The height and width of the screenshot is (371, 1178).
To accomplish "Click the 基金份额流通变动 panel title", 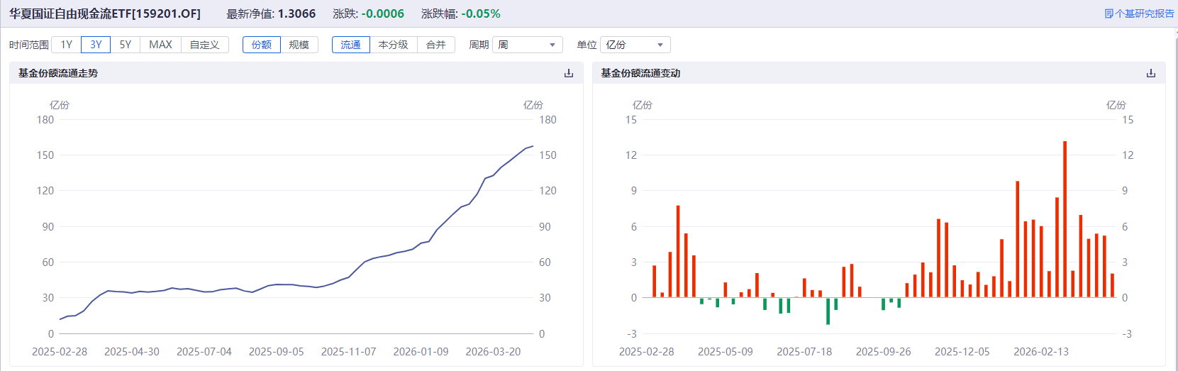I will pyautogui.click(x=641, y=73).
